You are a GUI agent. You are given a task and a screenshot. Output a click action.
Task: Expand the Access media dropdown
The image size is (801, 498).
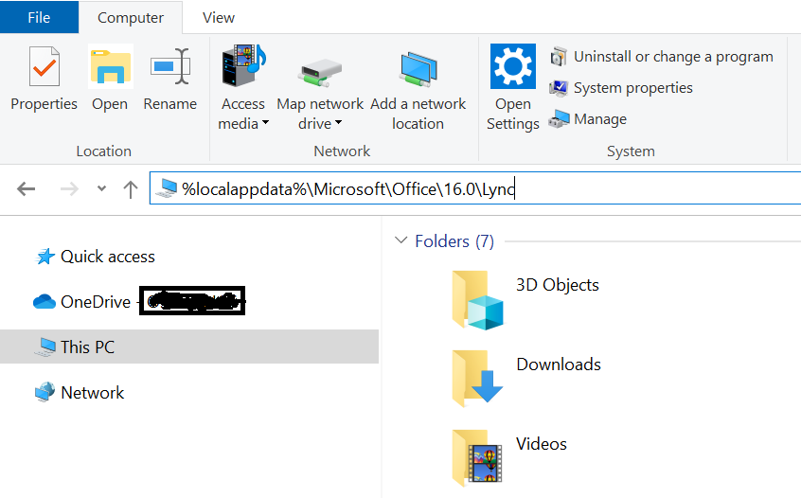pos(265,123)
